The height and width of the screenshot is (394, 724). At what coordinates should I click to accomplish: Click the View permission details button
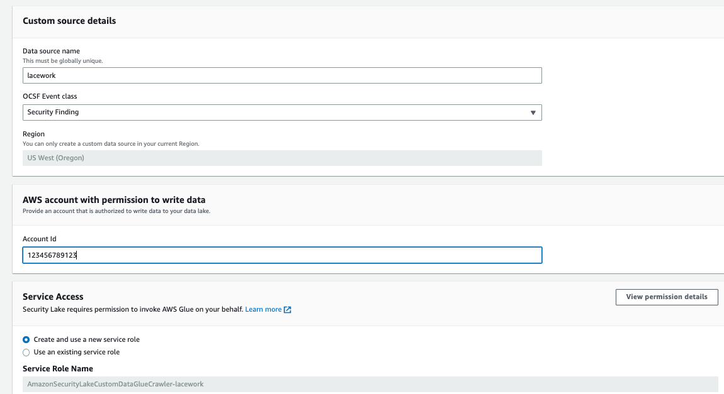pyautogui.click(x=667, y=297)
